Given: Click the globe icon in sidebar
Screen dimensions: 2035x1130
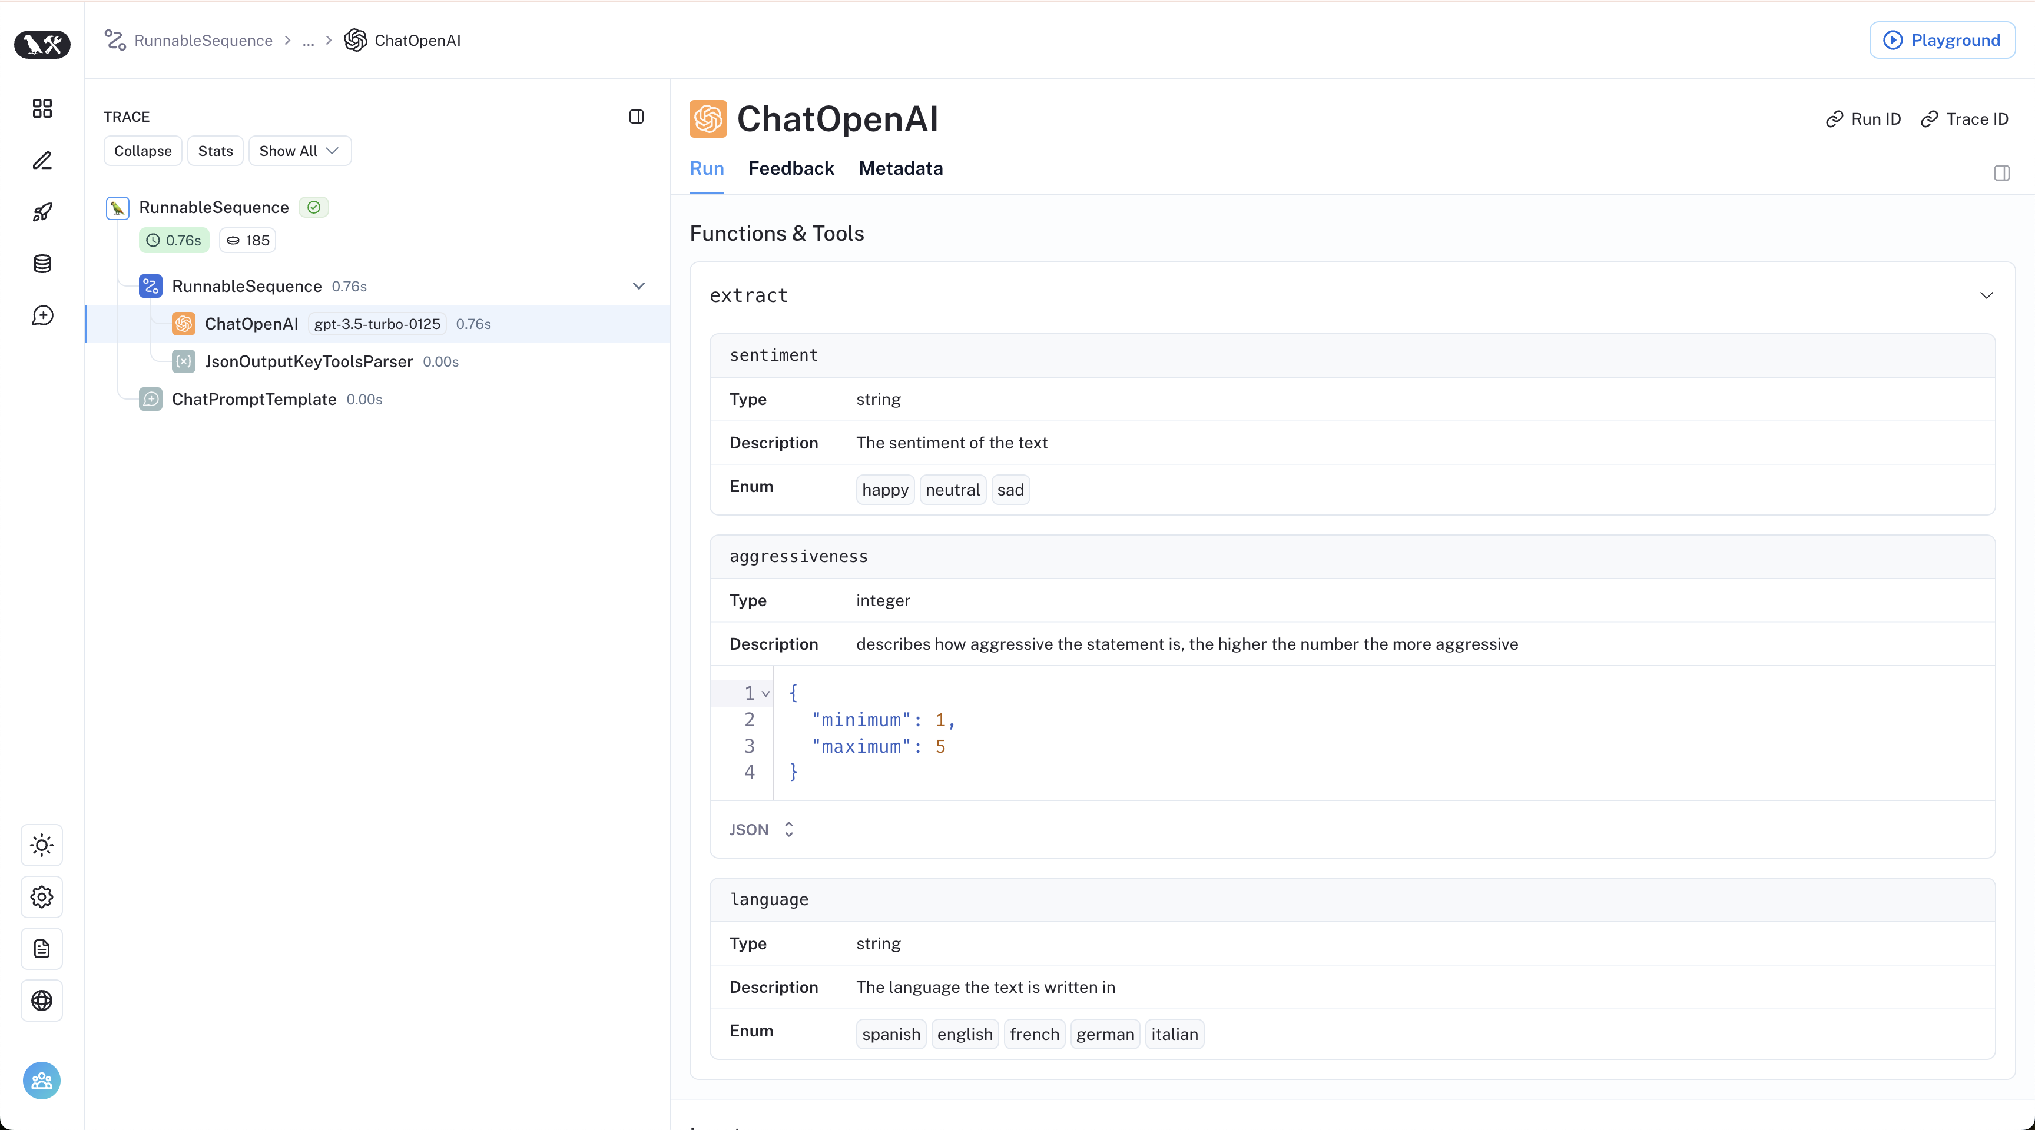Looking at the screenshot, I should click(42, 1001).
